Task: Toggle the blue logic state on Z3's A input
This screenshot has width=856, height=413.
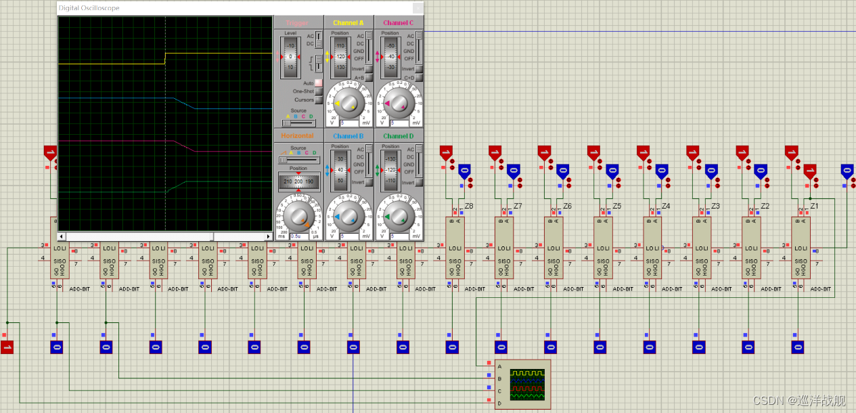Action: click(x=711, y=171)
